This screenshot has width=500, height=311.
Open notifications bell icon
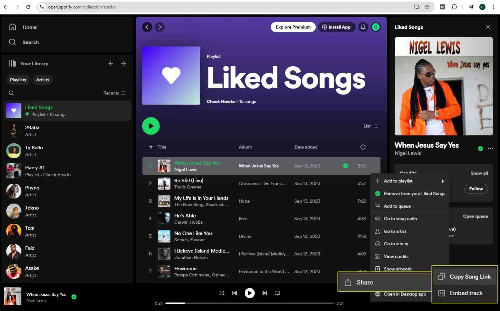point(363,27)
